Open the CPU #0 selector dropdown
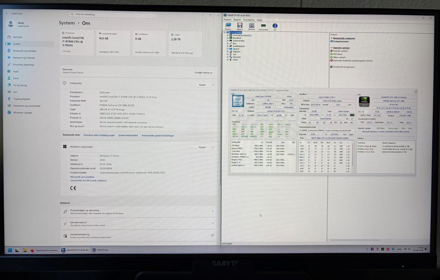Viewport: 440px width, 280px height. (x=238, y=111)
